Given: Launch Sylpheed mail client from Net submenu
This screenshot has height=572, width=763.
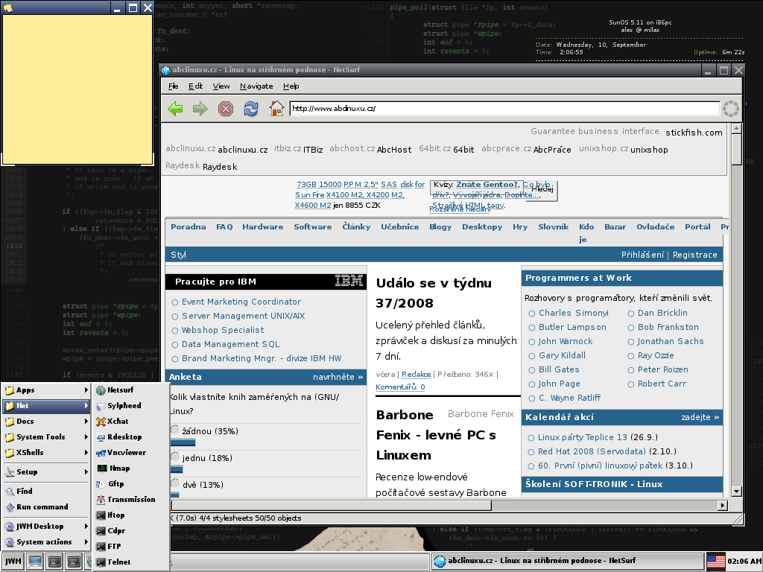Looking at the screenshot, I should 130,406.
